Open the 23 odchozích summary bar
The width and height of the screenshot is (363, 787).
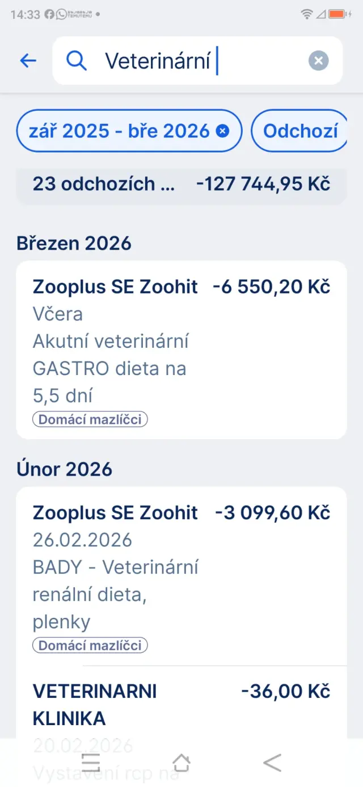pyautogui.click(x=181, y=184)
